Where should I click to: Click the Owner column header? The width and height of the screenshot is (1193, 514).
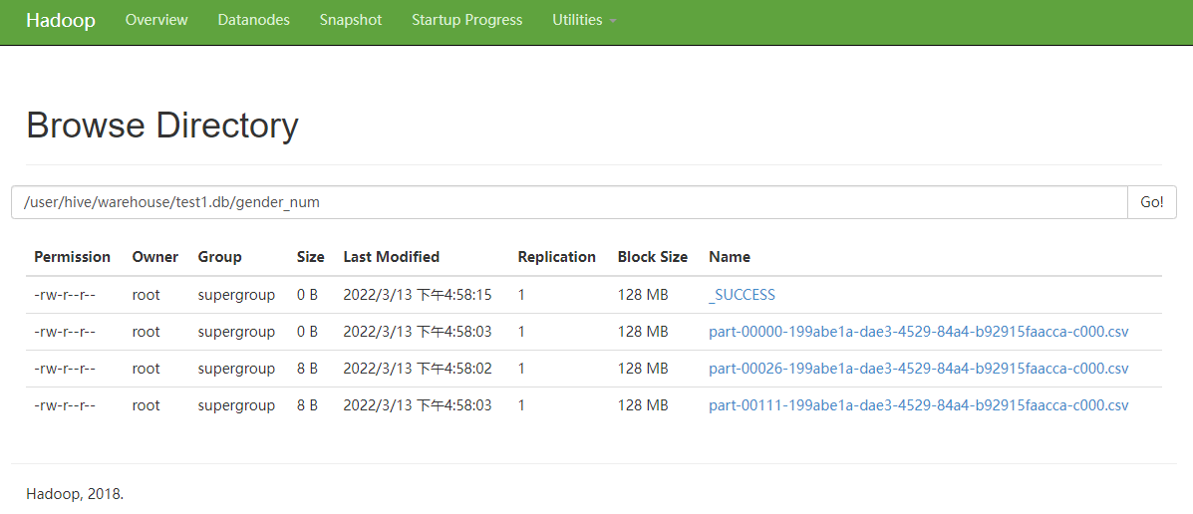154,257
